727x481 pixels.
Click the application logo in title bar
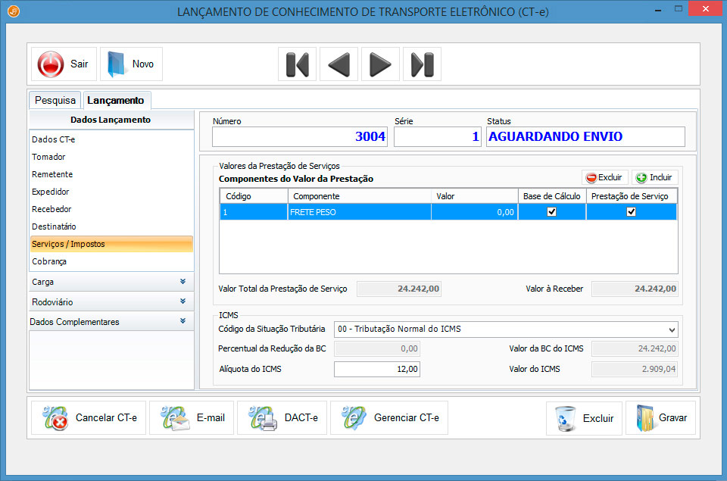click(14, 11)
